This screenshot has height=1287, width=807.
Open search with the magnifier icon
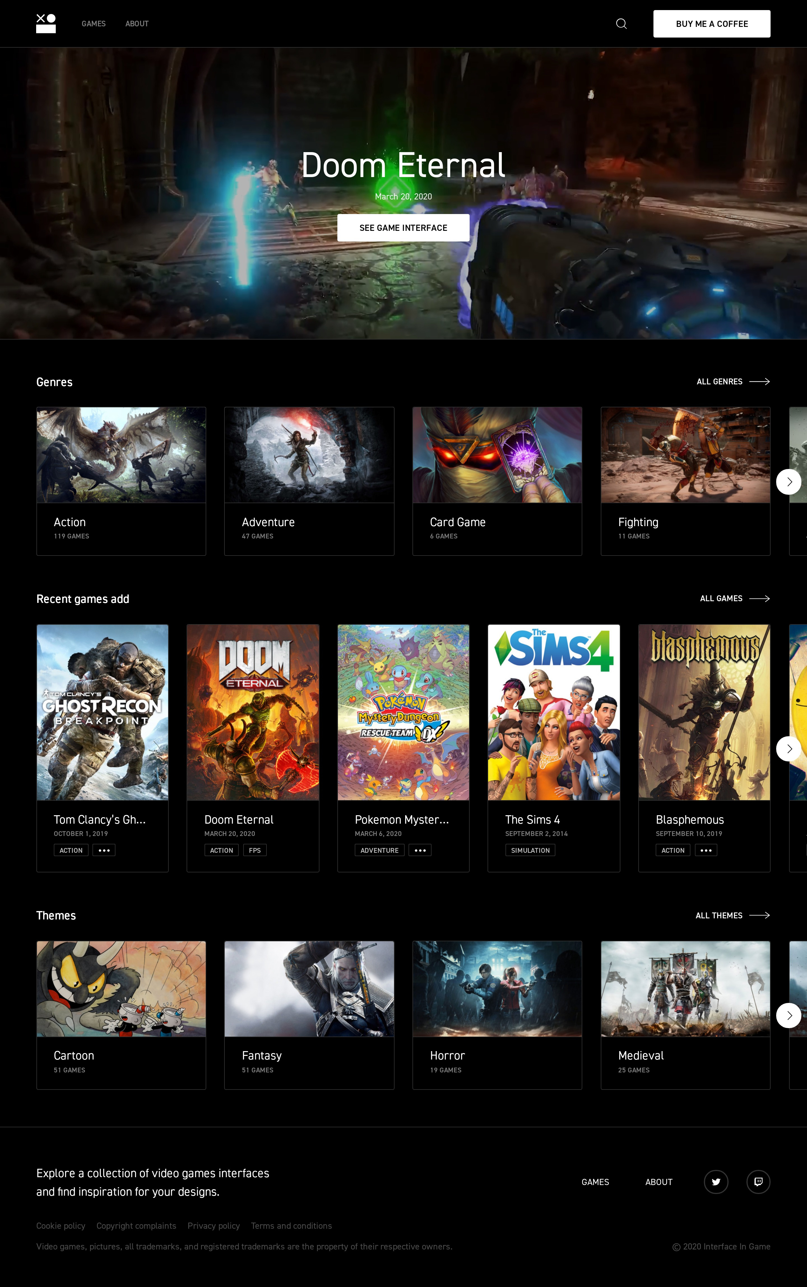coord(621,24)
